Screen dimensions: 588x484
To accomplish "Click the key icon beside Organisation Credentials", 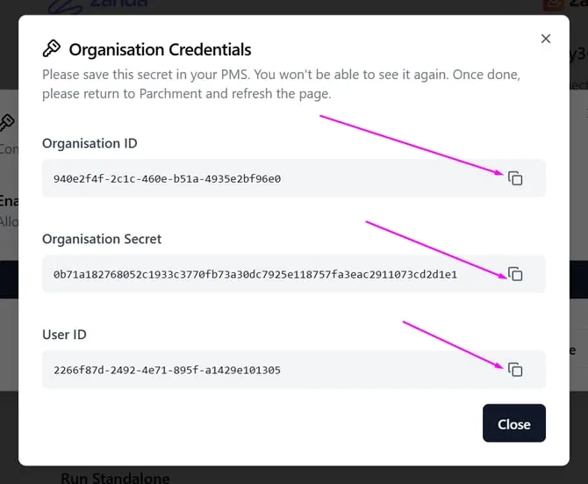I will pyautogui.click(x=52, y=48).
